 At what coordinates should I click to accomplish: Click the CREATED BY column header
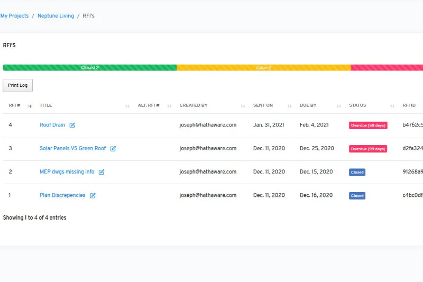(x=194, y=105)
